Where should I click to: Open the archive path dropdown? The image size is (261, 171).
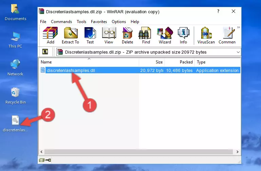point(238,52)
